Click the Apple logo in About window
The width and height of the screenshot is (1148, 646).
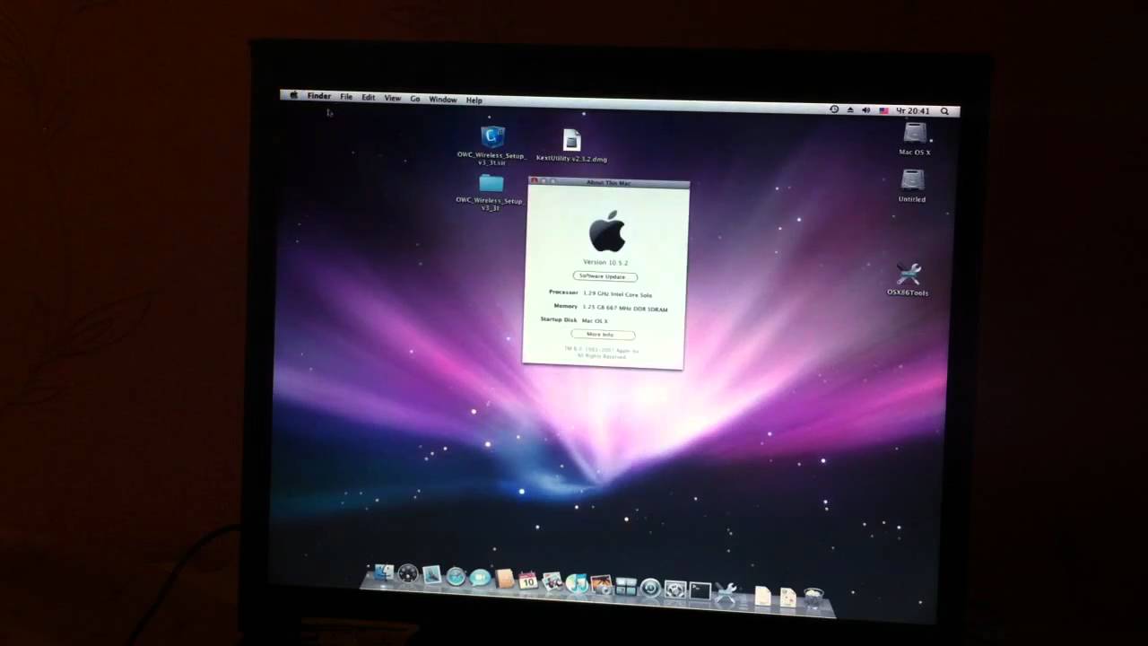click(x=607, y=231)
